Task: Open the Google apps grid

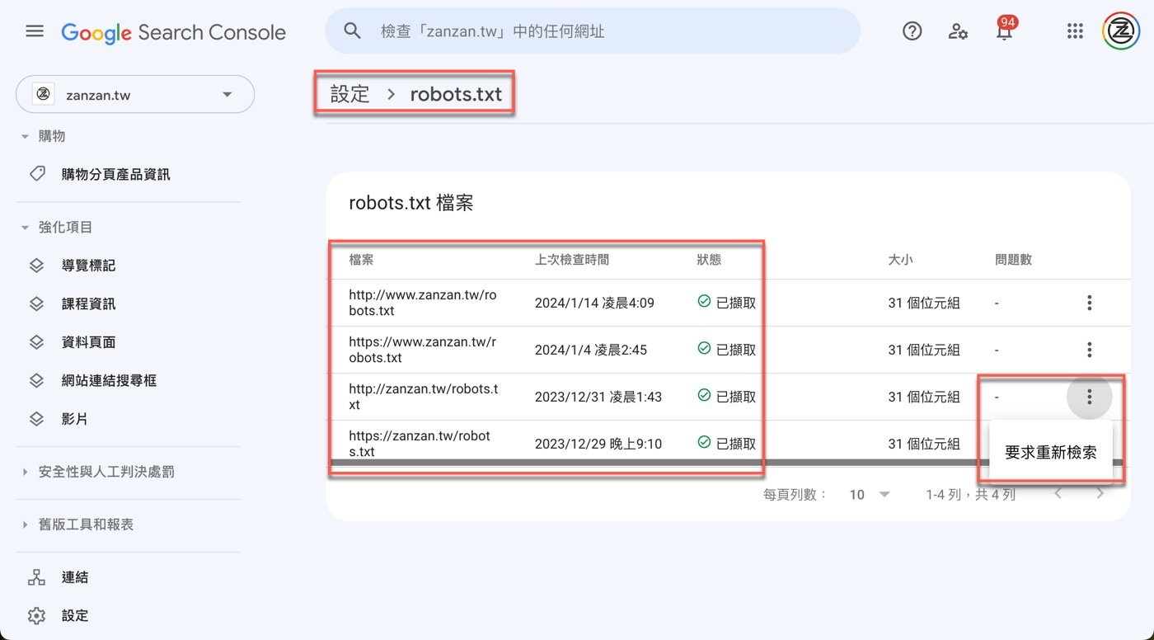Action: click(x=1075, y=31)
